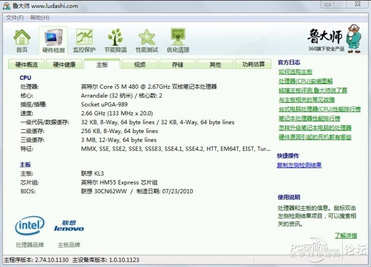371x267 pixels.
Task: Click the 了解详情 link
Action: (346, 236)
